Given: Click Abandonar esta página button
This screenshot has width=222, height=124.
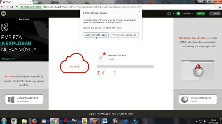Looking at the screenshot, I should (96, 35).
